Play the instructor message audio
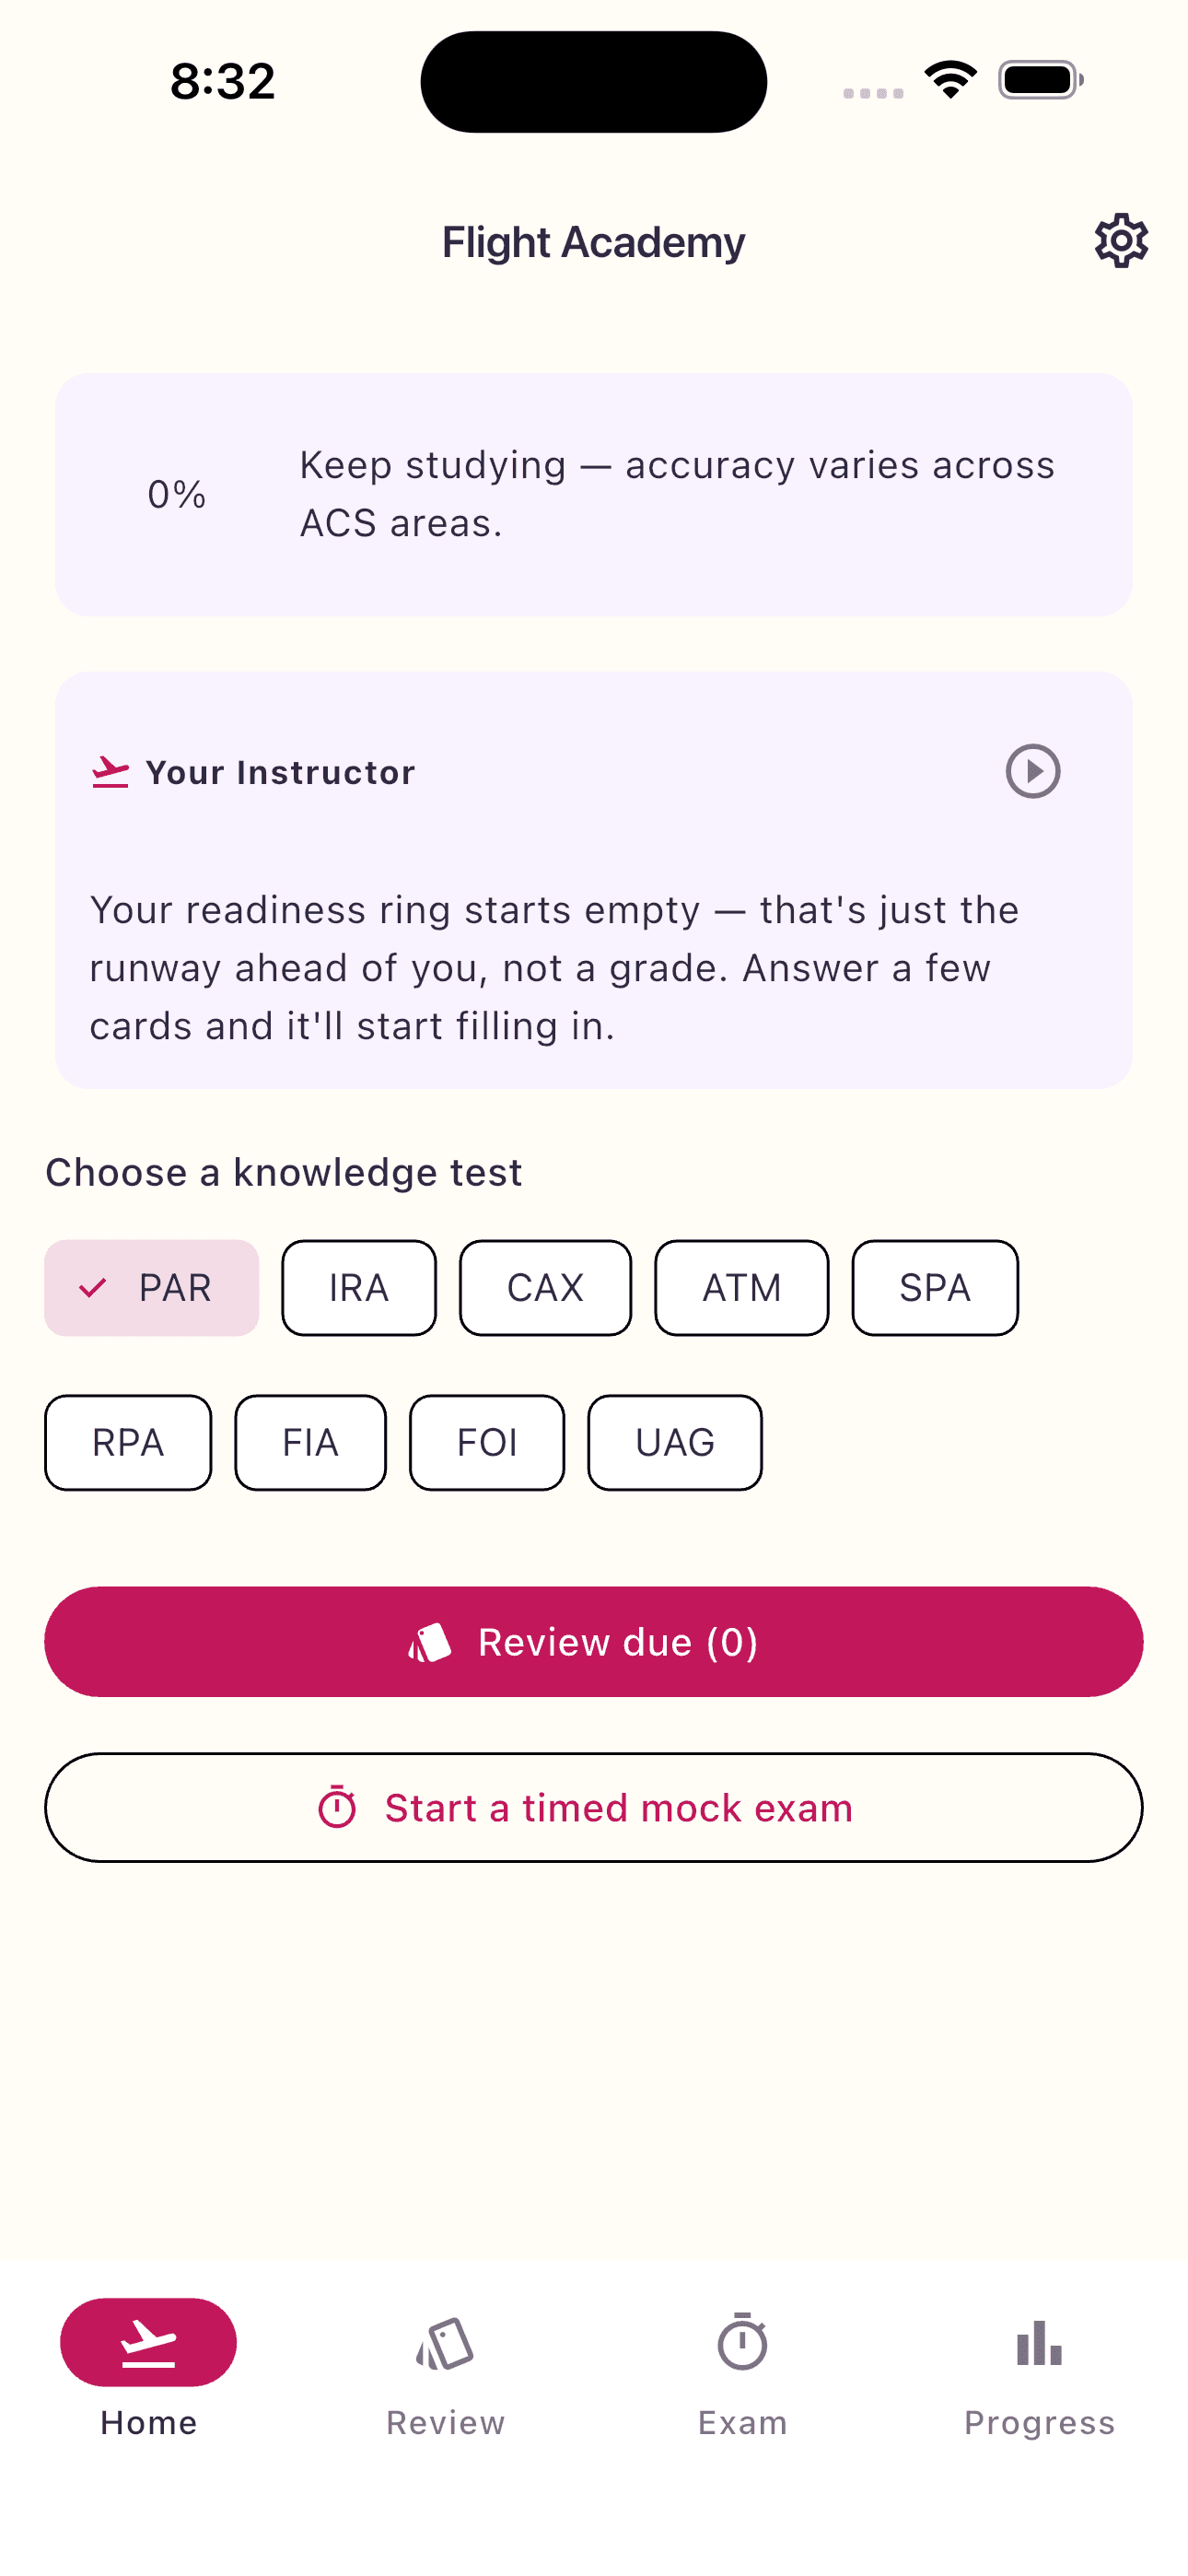 [1032, 771]
